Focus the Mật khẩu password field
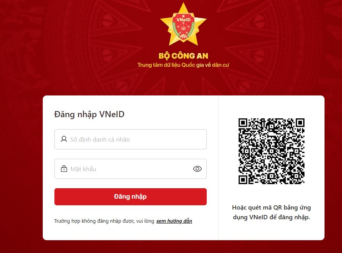This screenshot has width=342, height=253. pos(131,169)
